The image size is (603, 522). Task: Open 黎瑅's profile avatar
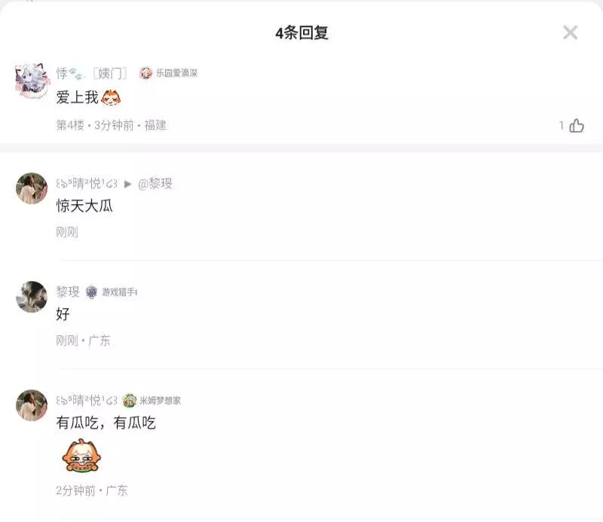32,297
